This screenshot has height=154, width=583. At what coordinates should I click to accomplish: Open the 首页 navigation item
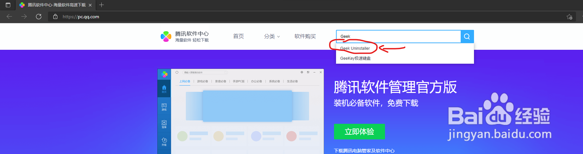point(238,36)
